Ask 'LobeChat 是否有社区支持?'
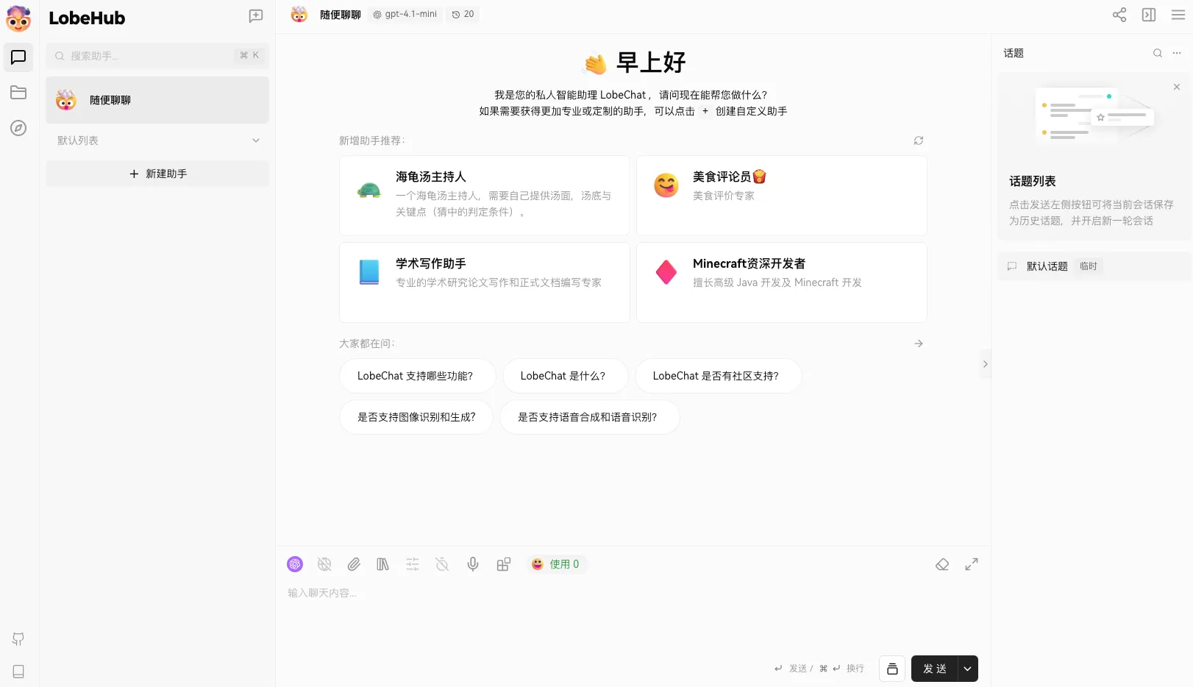1193x687 pixels. click(x=718, y=376)
